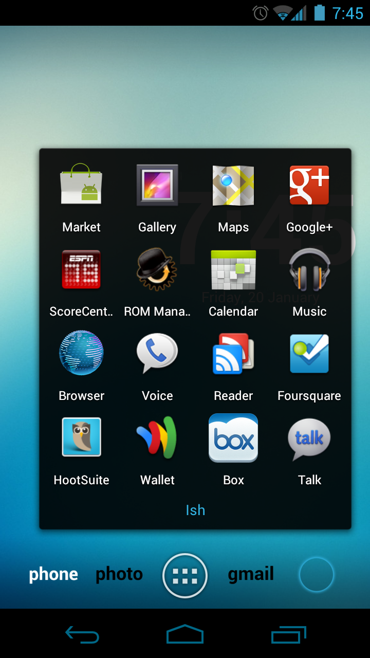370x658 pixels.
Task: Launch Google Voice app
Action: [157, 354]
